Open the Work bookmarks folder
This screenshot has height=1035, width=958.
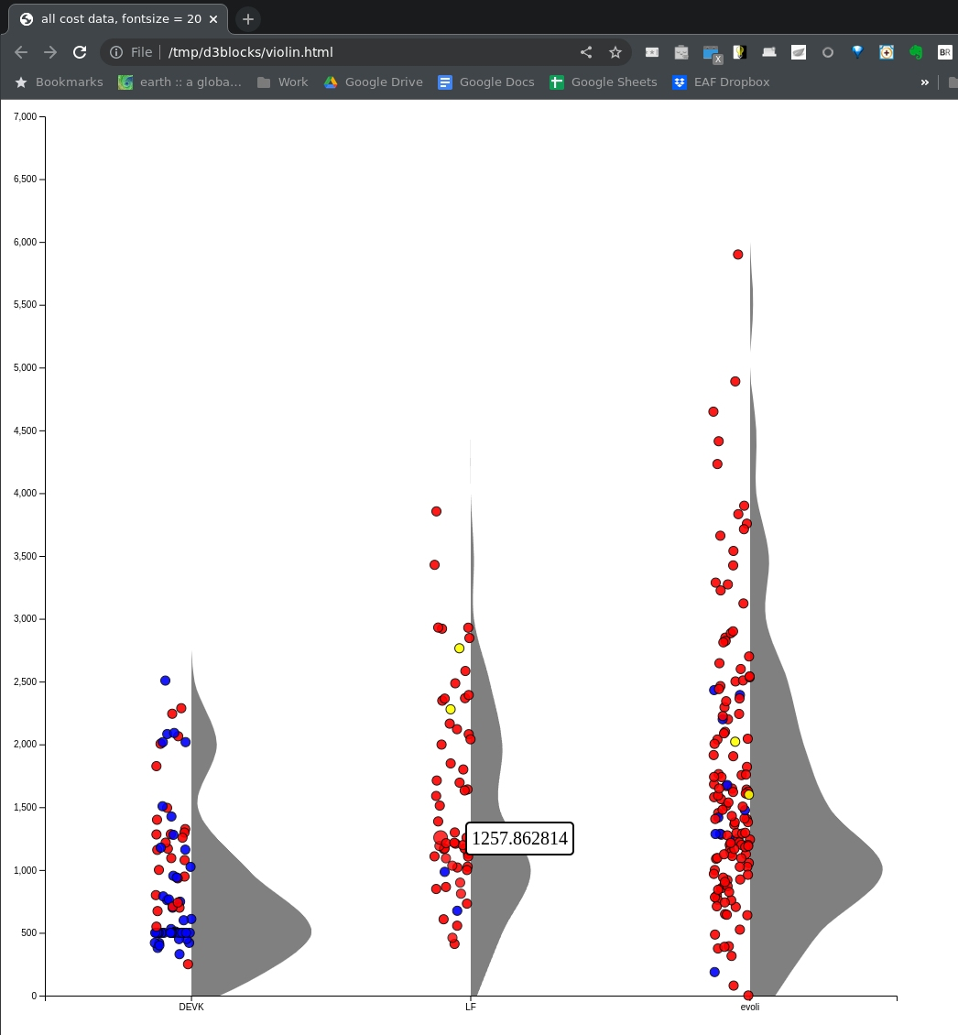click(282, 82)
